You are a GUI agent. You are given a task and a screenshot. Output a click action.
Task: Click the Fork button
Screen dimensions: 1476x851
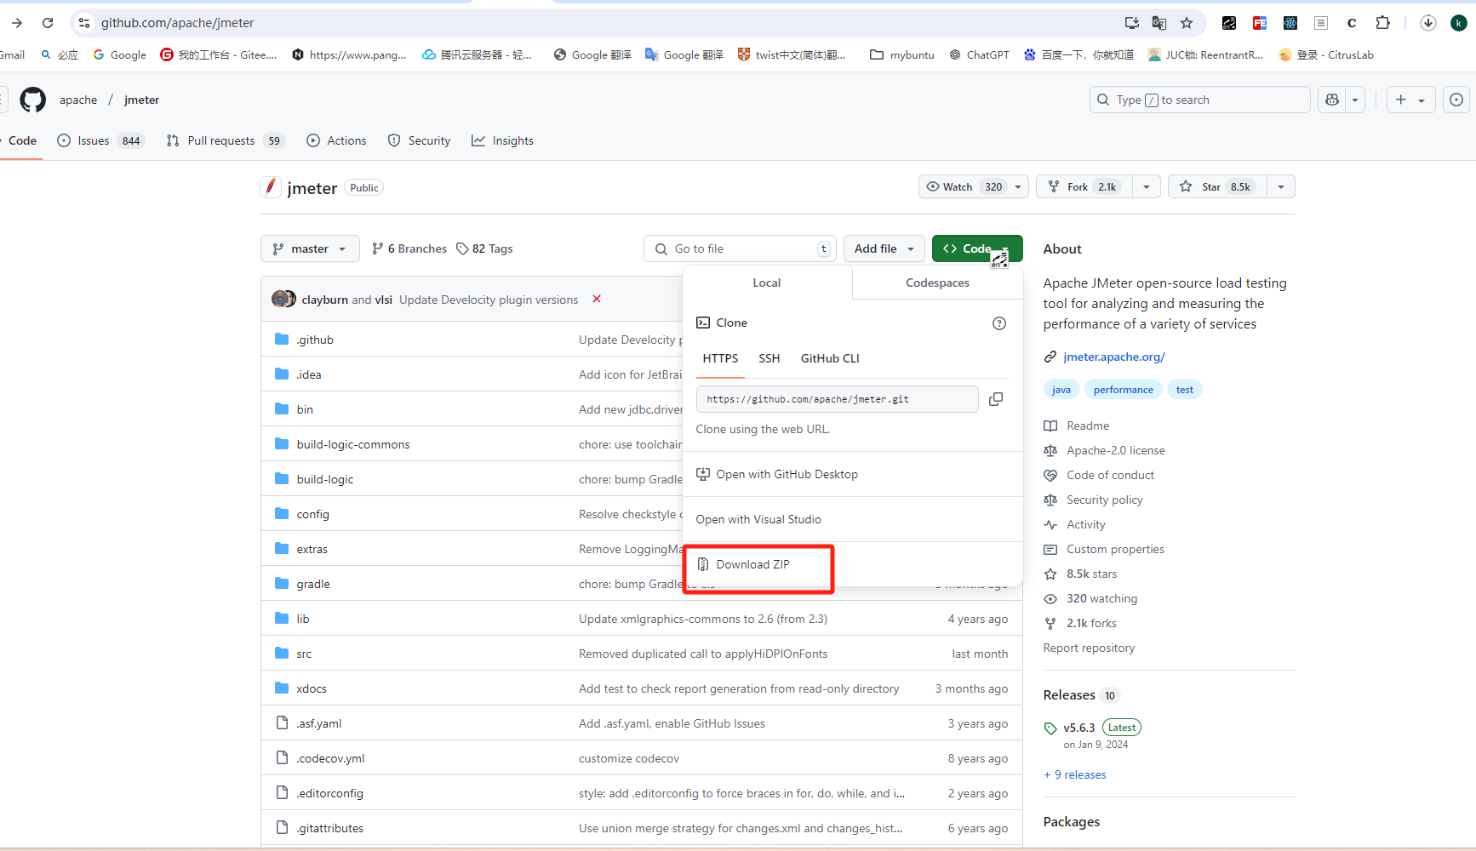tap(1084, 186)
